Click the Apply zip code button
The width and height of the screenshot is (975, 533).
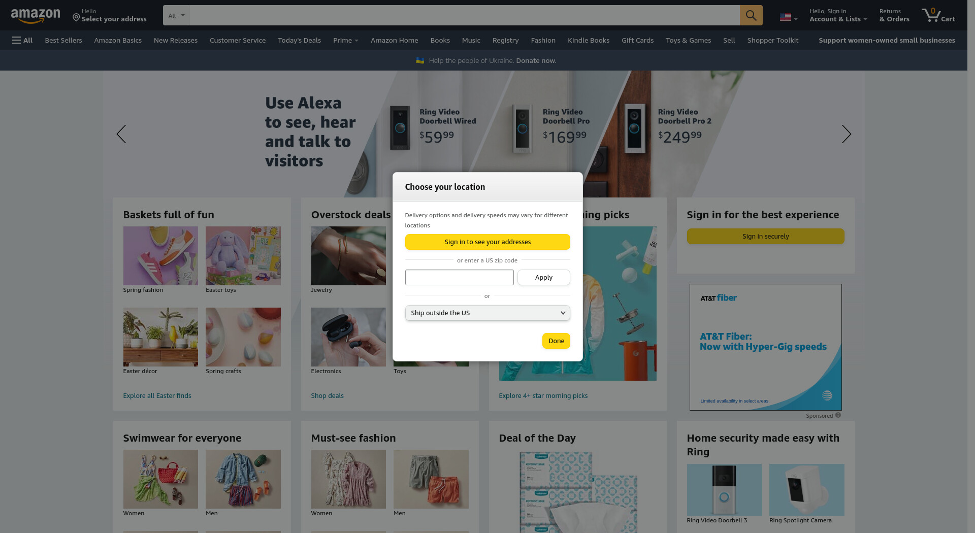pyautogui.click(x=544, y=277)
